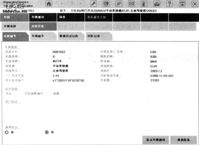
Task: Open the 识别 main menu tab
Action: 15,17
